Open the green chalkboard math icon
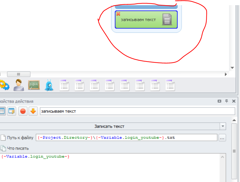 [34, 85]
